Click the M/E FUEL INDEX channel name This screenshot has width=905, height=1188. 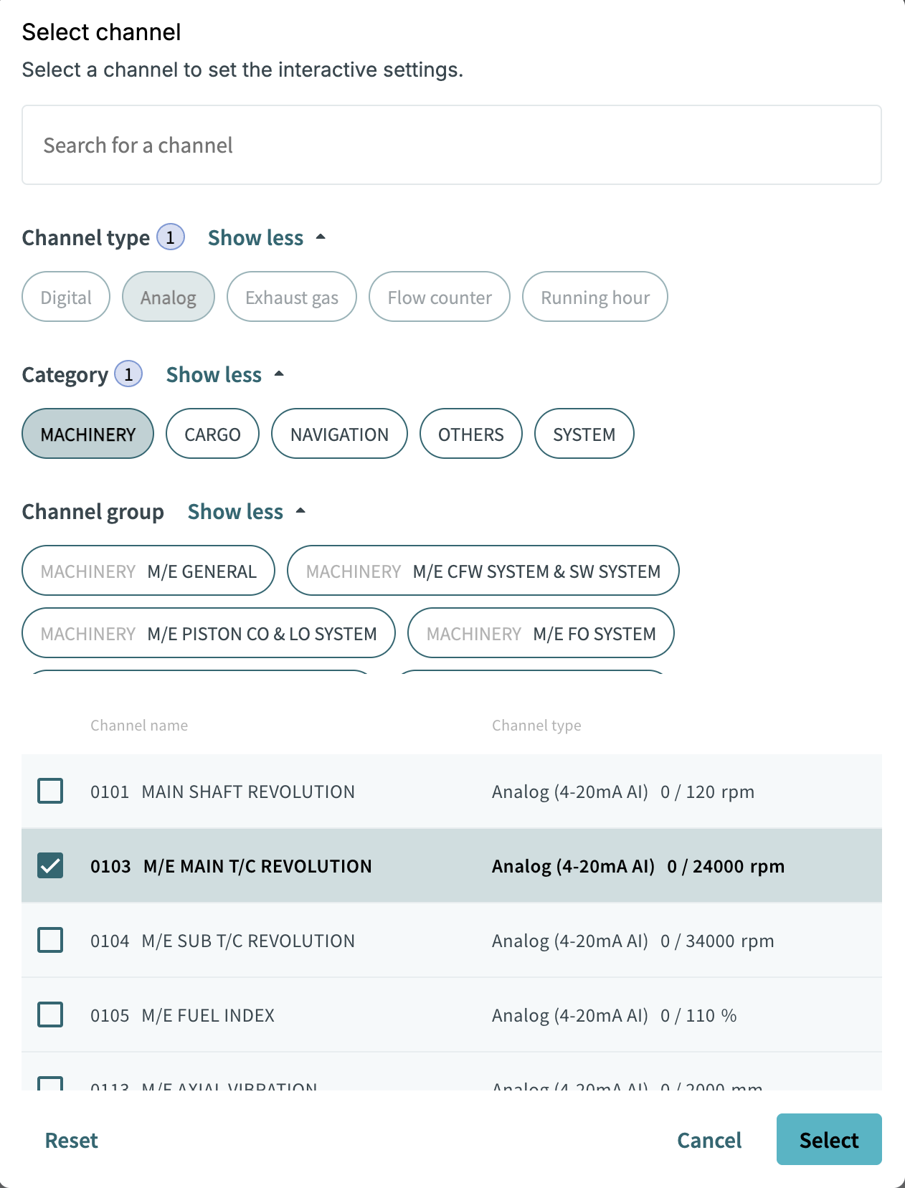pyautogui.click(x=208, y=1015)
